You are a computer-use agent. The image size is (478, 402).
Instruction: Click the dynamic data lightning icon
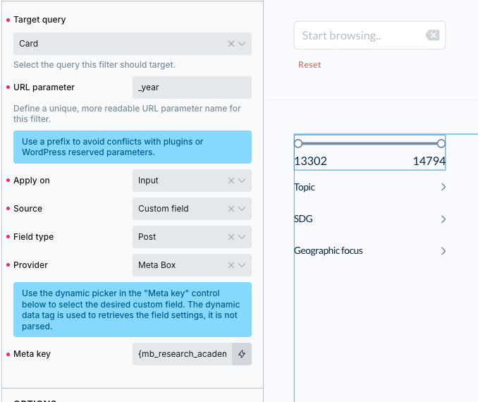click(242, 354)
